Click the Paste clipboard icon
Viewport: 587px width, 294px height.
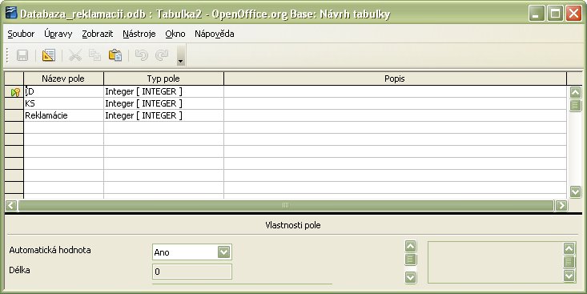coord(115,55)
